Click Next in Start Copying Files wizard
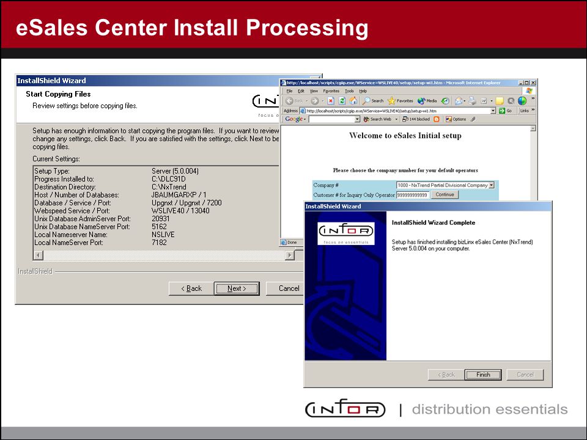The image size is (587, 440). coord(237,288)
